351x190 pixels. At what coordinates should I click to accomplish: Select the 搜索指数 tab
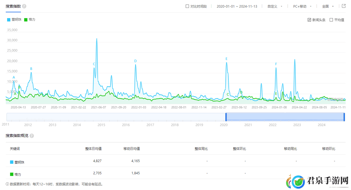click(x=13, y=6)
